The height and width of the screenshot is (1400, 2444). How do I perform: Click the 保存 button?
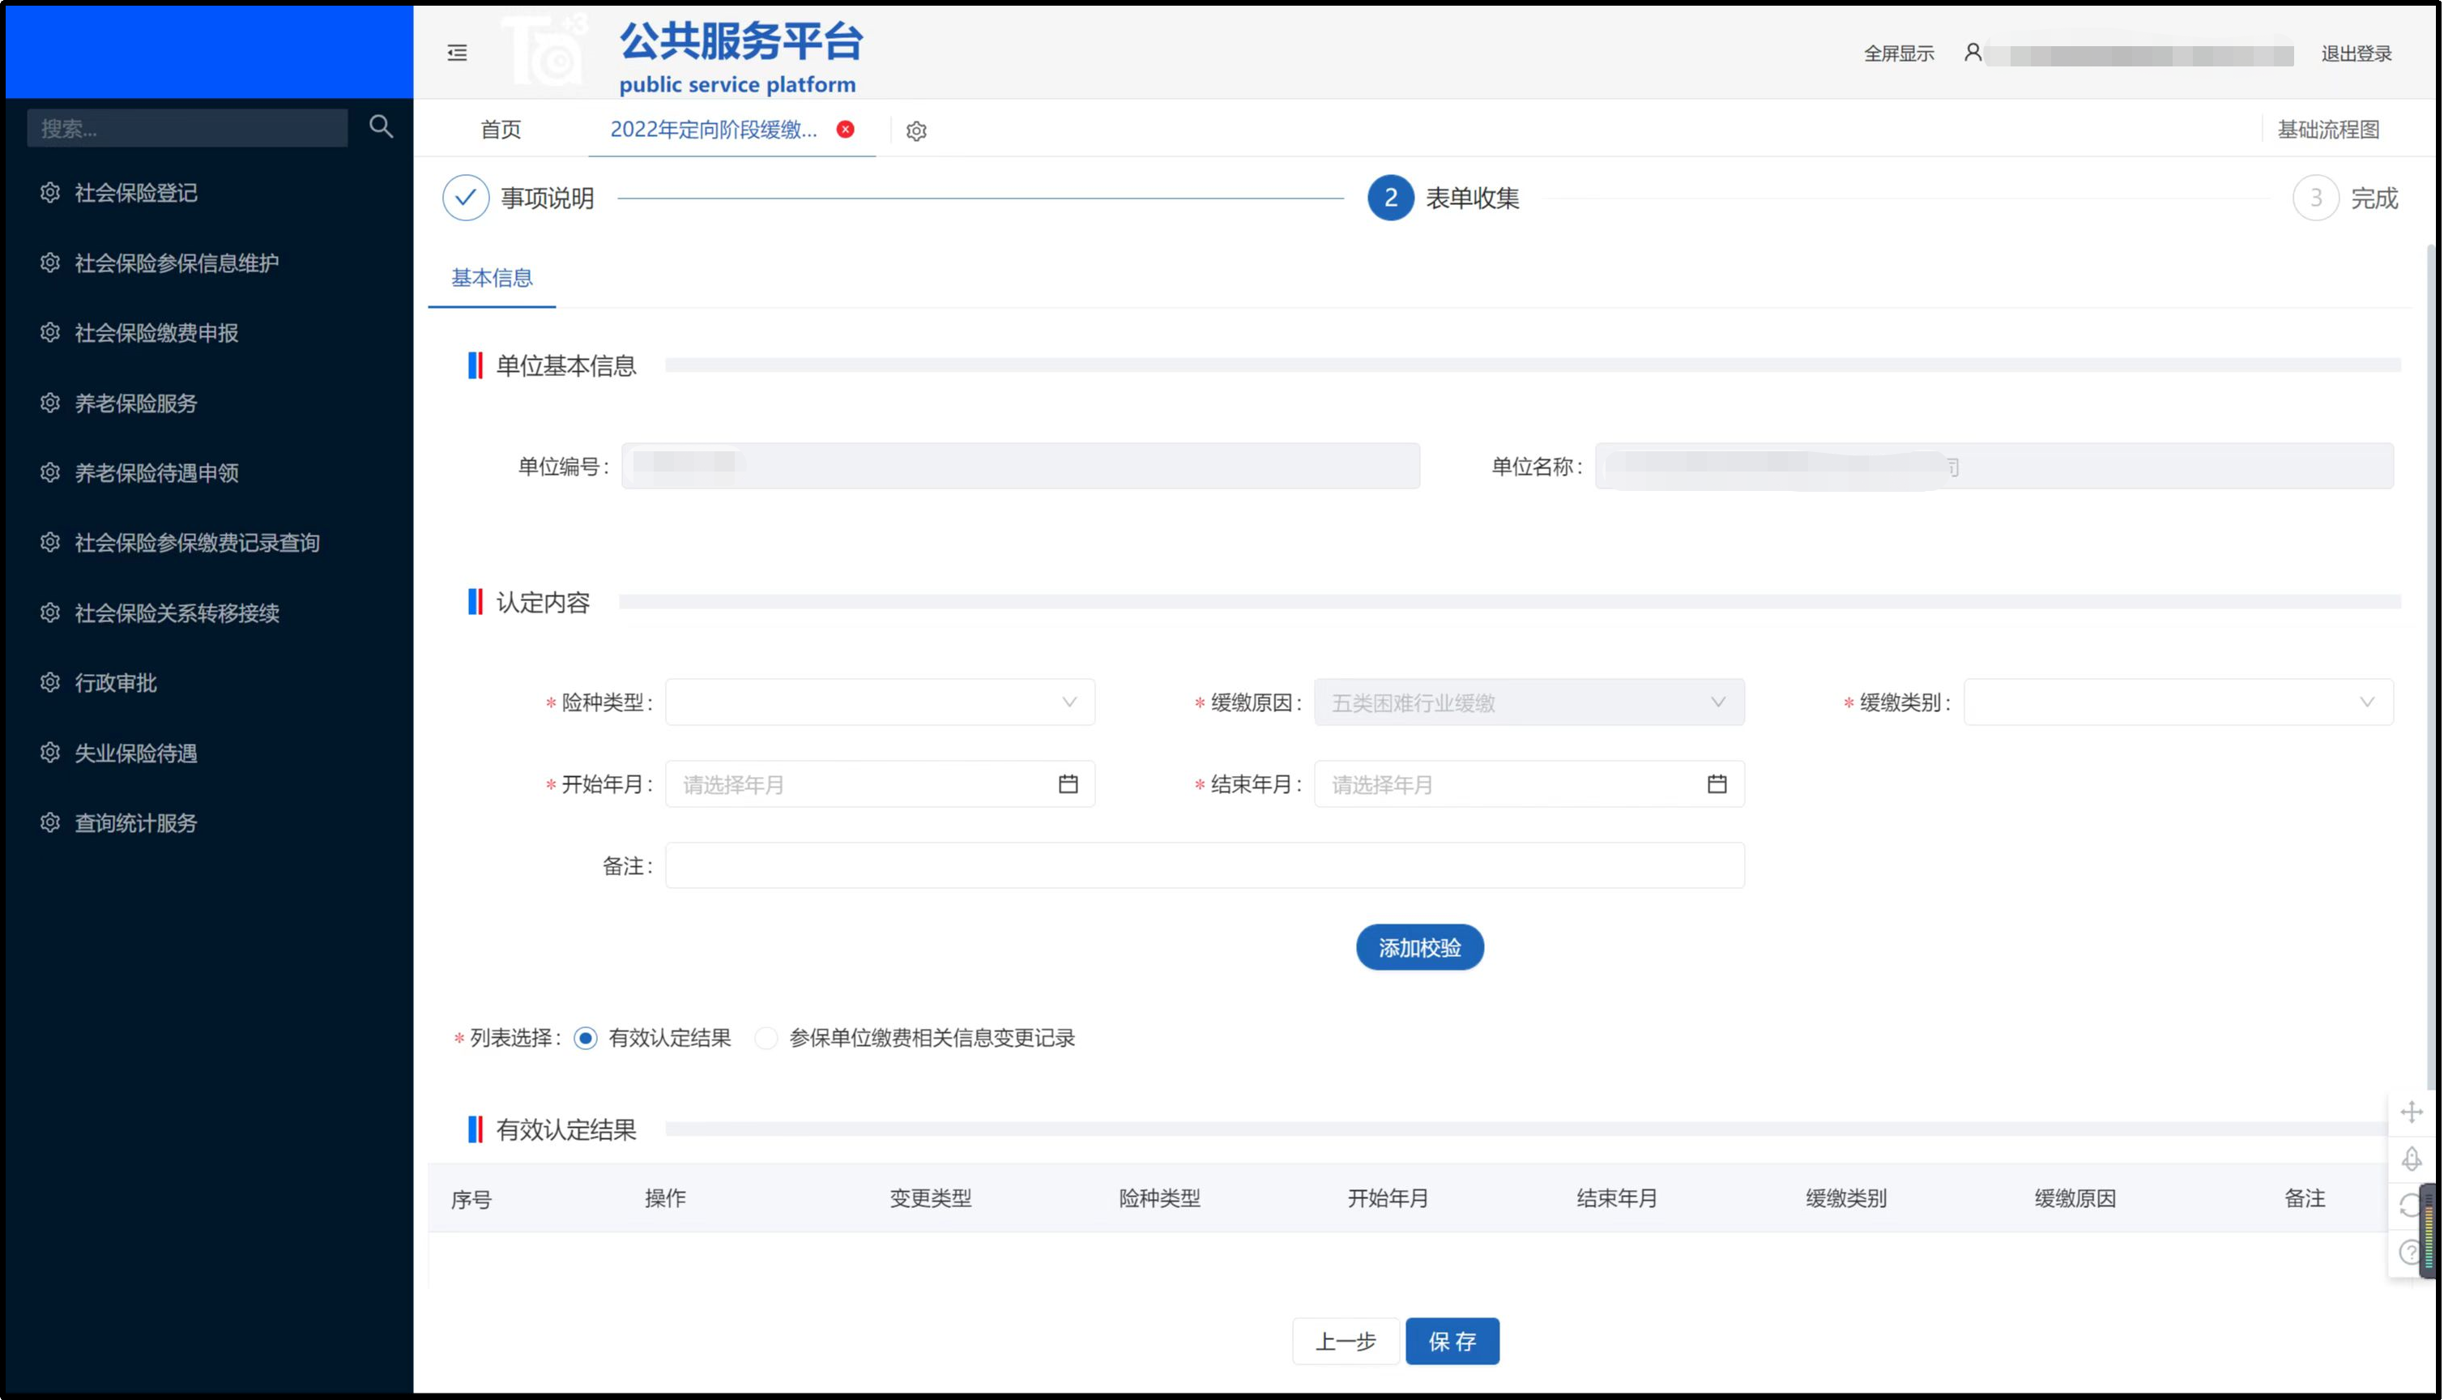coord(1452,1342)
